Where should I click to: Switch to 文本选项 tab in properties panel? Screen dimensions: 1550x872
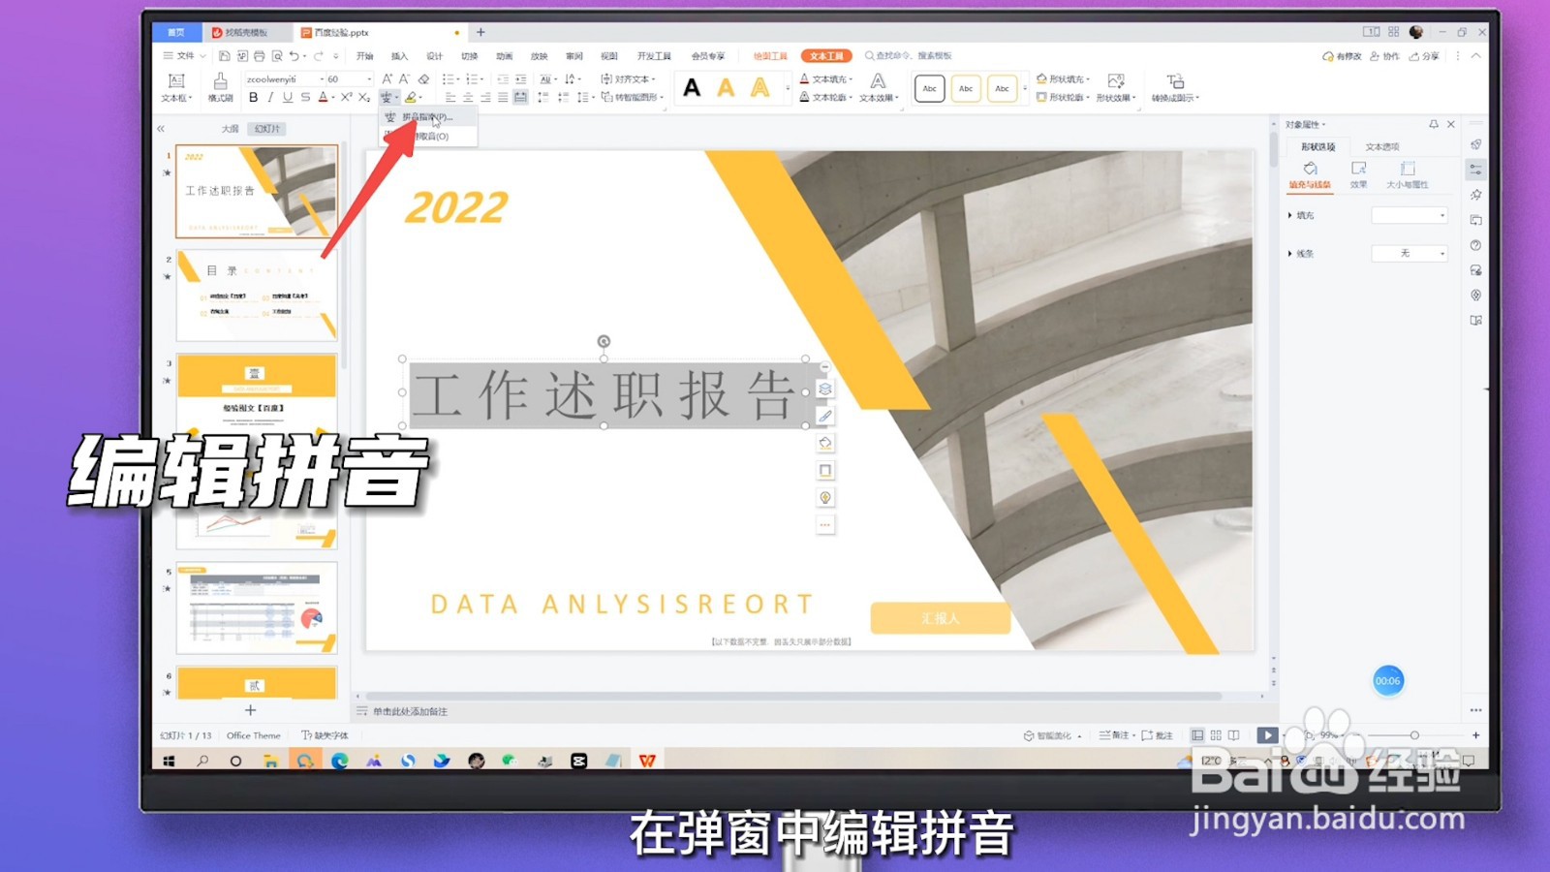tap(1382, 147)
